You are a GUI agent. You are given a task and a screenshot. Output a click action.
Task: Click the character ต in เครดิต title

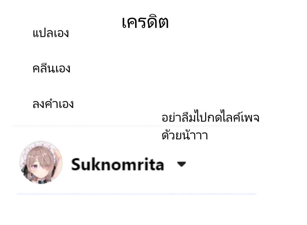pos(163,24)
